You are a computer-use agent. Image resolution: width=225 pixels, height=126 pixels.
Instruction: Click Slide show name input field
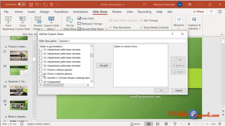[x=123, y=41]
